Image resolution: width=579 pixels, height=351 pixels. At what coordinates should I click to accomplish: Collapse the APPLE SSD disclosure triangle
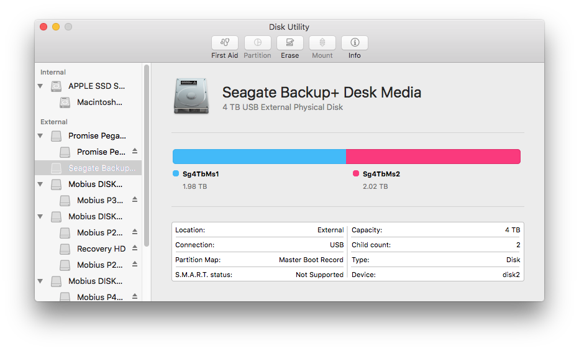(40, 86)
